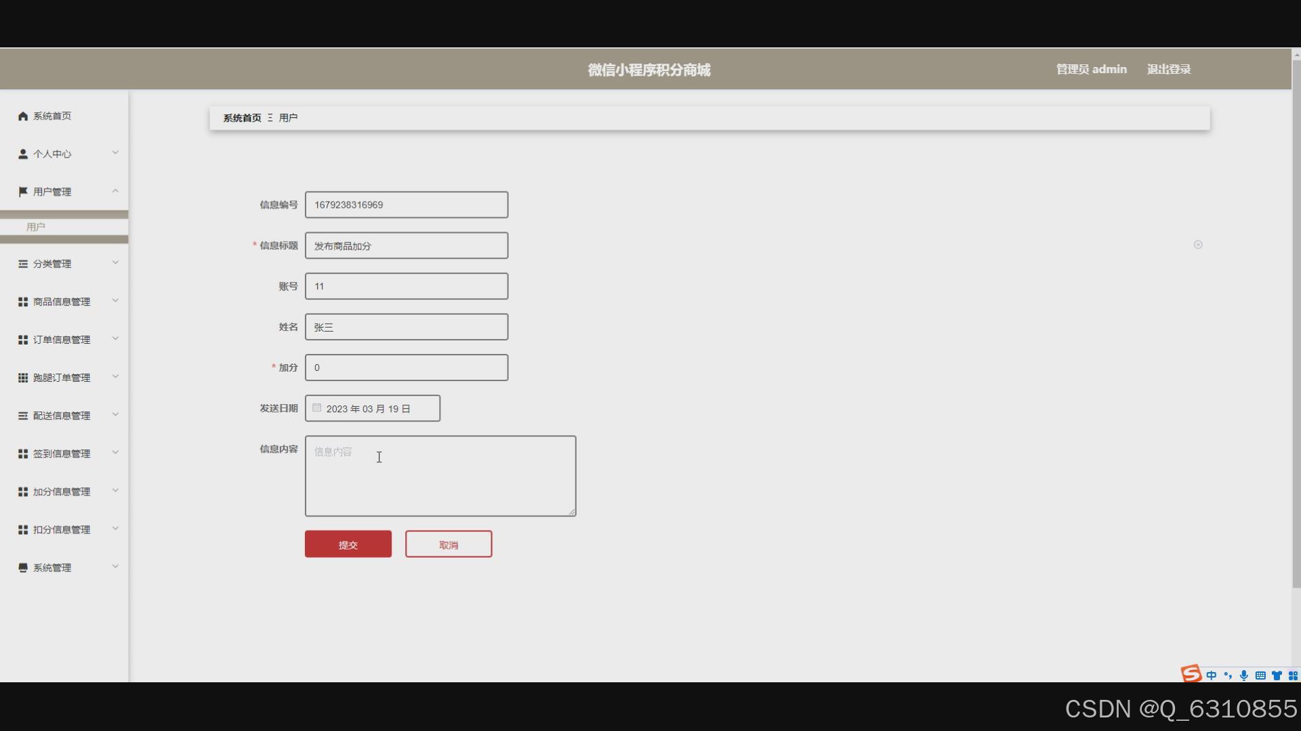Click the monitor icon beside 系统管理
1301x731 pixels.
[23, 568]
